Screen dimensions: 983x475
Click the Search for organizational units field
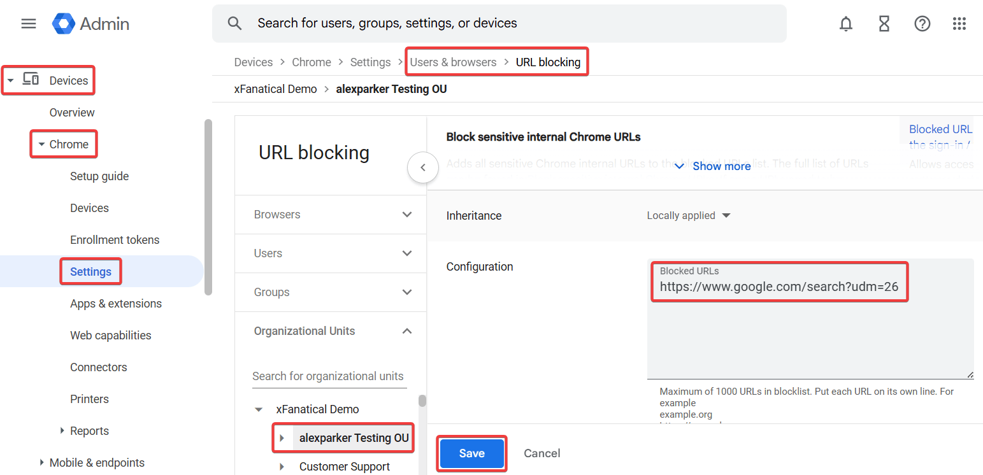[329, 376]
